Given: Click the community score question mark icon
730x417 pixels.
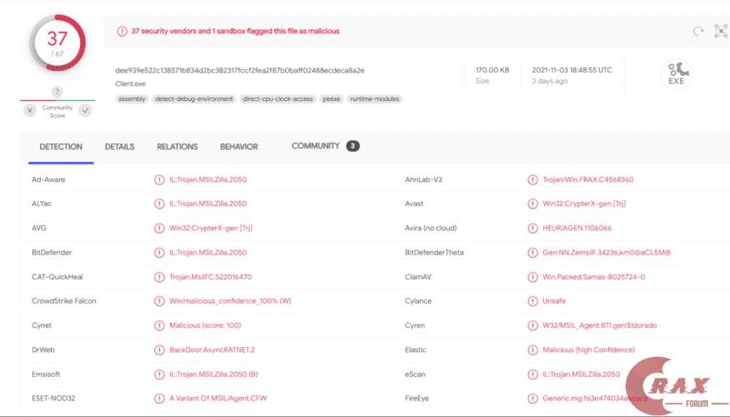Looking at the screenshot, I should (57, 92).
